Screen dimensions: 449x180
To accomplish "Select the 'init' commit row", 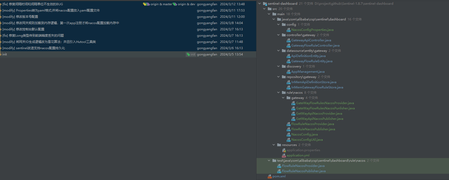I will click(x=128, y=54).
